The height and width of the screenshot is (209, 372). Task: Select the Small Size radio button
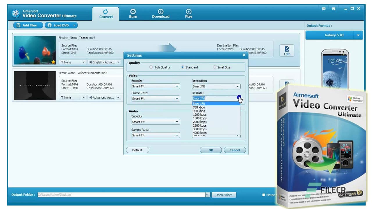point(214,67)
